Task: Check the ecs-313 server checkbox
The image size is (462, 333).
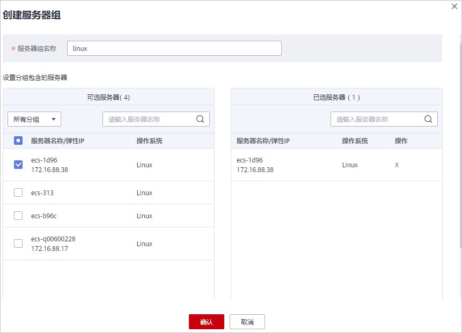Action: (18, 193)
